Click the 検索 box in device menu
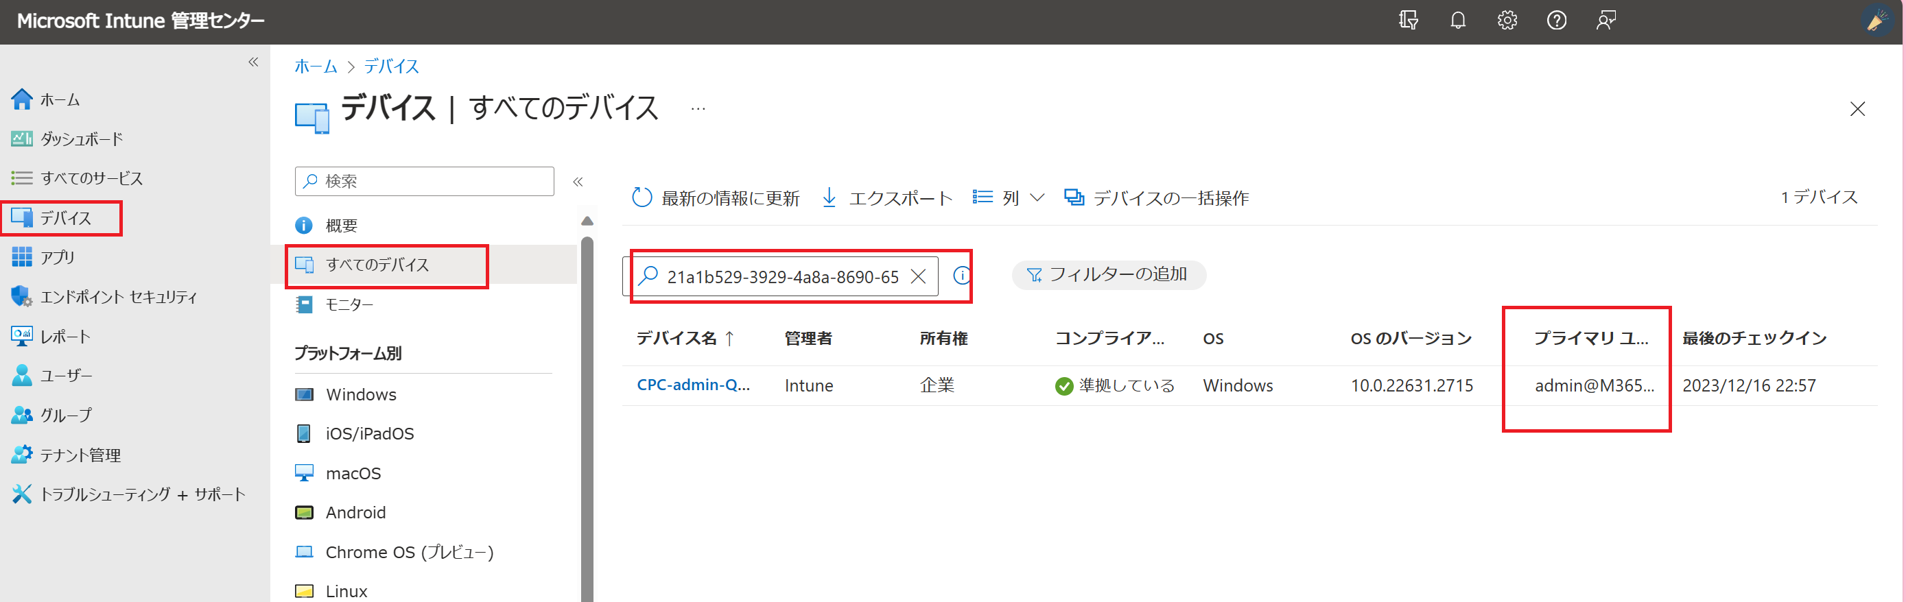The width and height of the screenshot is (1906, 602). tap(424, 181)
